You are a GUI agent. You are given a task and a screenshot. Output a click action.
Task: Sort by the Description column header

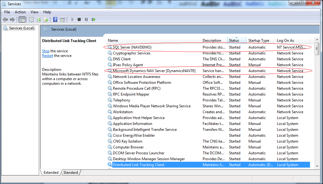point(214,40)
